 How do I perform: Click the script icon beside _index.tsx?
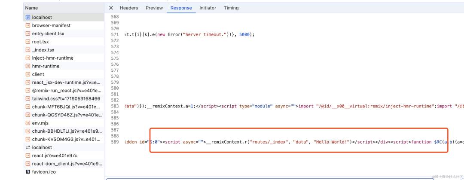[x=28, y=50]
